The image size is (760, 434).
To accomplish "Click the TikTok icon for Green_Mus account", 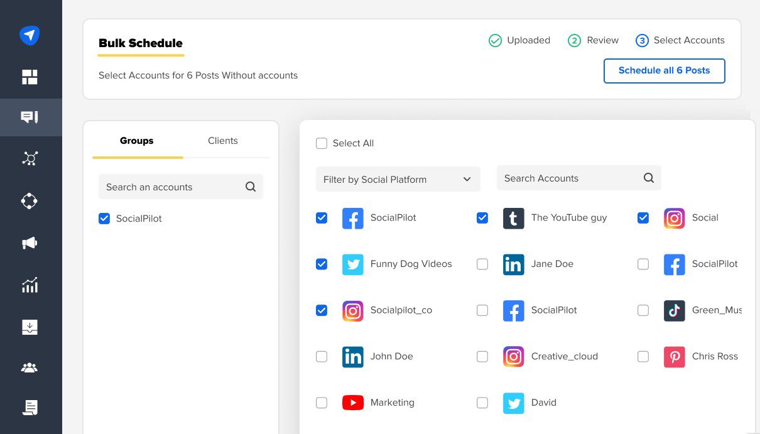I will click(674, 310).
